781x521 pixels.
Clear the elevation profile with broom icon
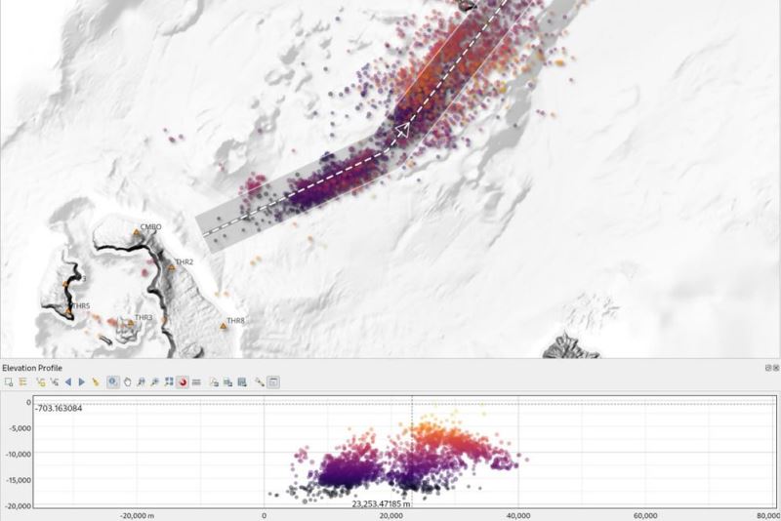tap(96, 381)
